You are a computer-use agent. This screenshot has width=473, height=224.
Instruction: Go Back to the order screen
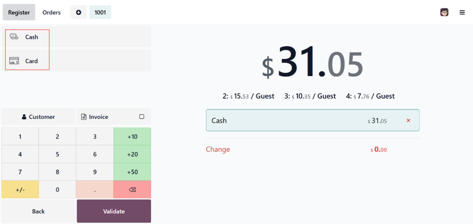[x=38, y=211]
